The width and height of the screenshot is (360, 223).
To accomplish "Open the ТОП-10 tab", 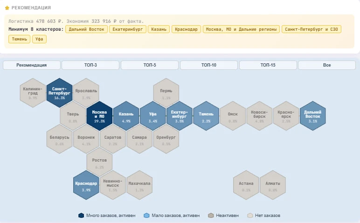I will (x=209, y=65).
